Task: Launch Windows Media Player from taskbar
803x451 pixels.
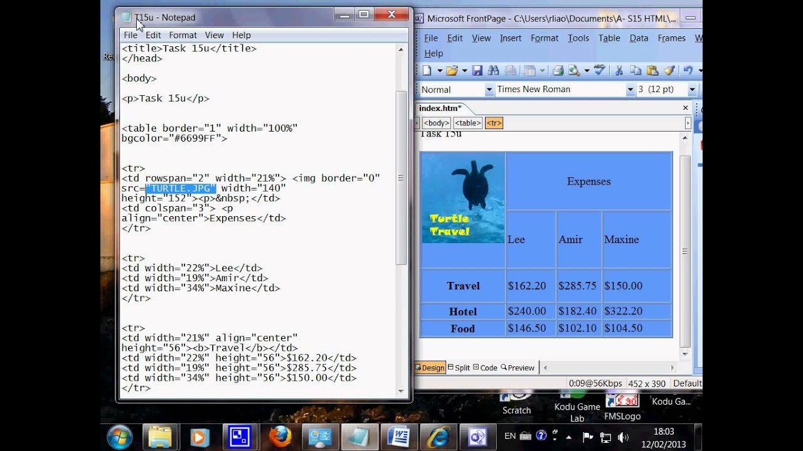Action: pos(200,436)
